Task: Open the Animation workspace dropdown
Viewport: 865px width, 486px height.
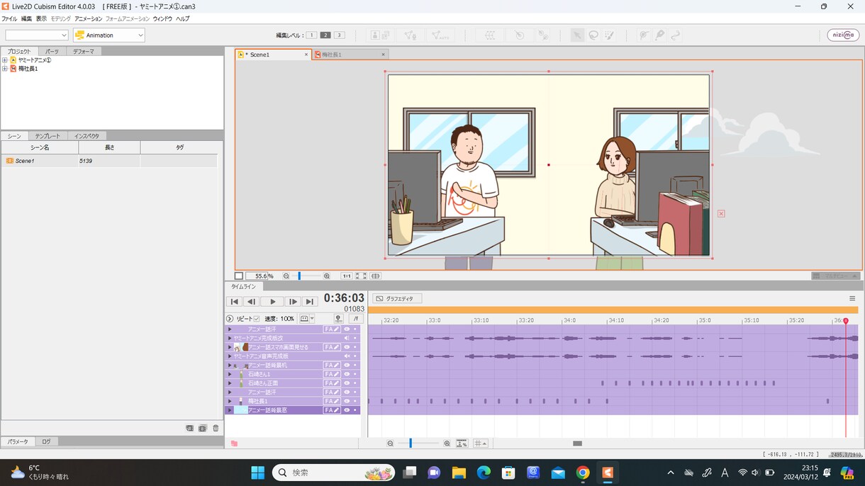Action: pyautogui.click(x=109, y=35)
